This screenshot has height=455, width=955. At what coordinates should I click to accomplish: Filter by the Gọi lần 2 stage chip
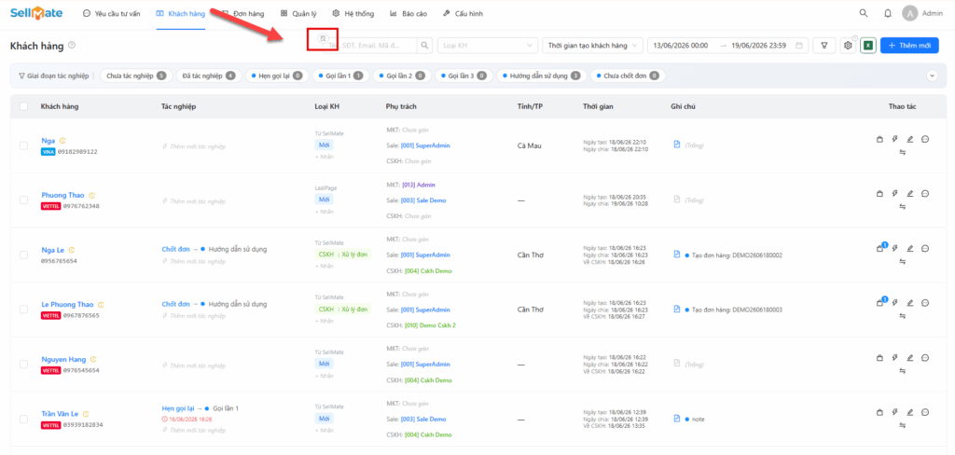402,76
